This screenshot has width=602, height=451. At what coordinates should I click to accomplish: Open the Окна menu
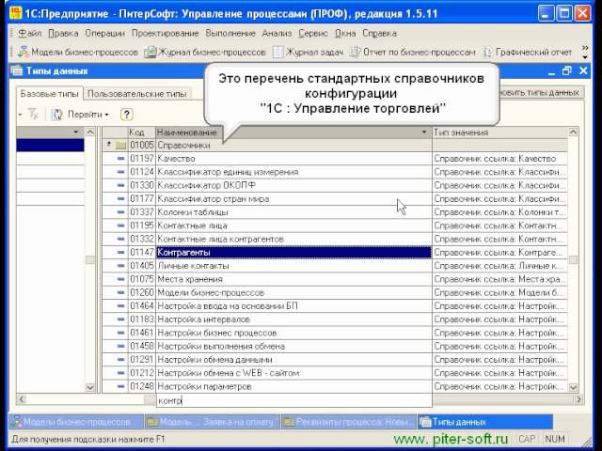coord(345,34)
